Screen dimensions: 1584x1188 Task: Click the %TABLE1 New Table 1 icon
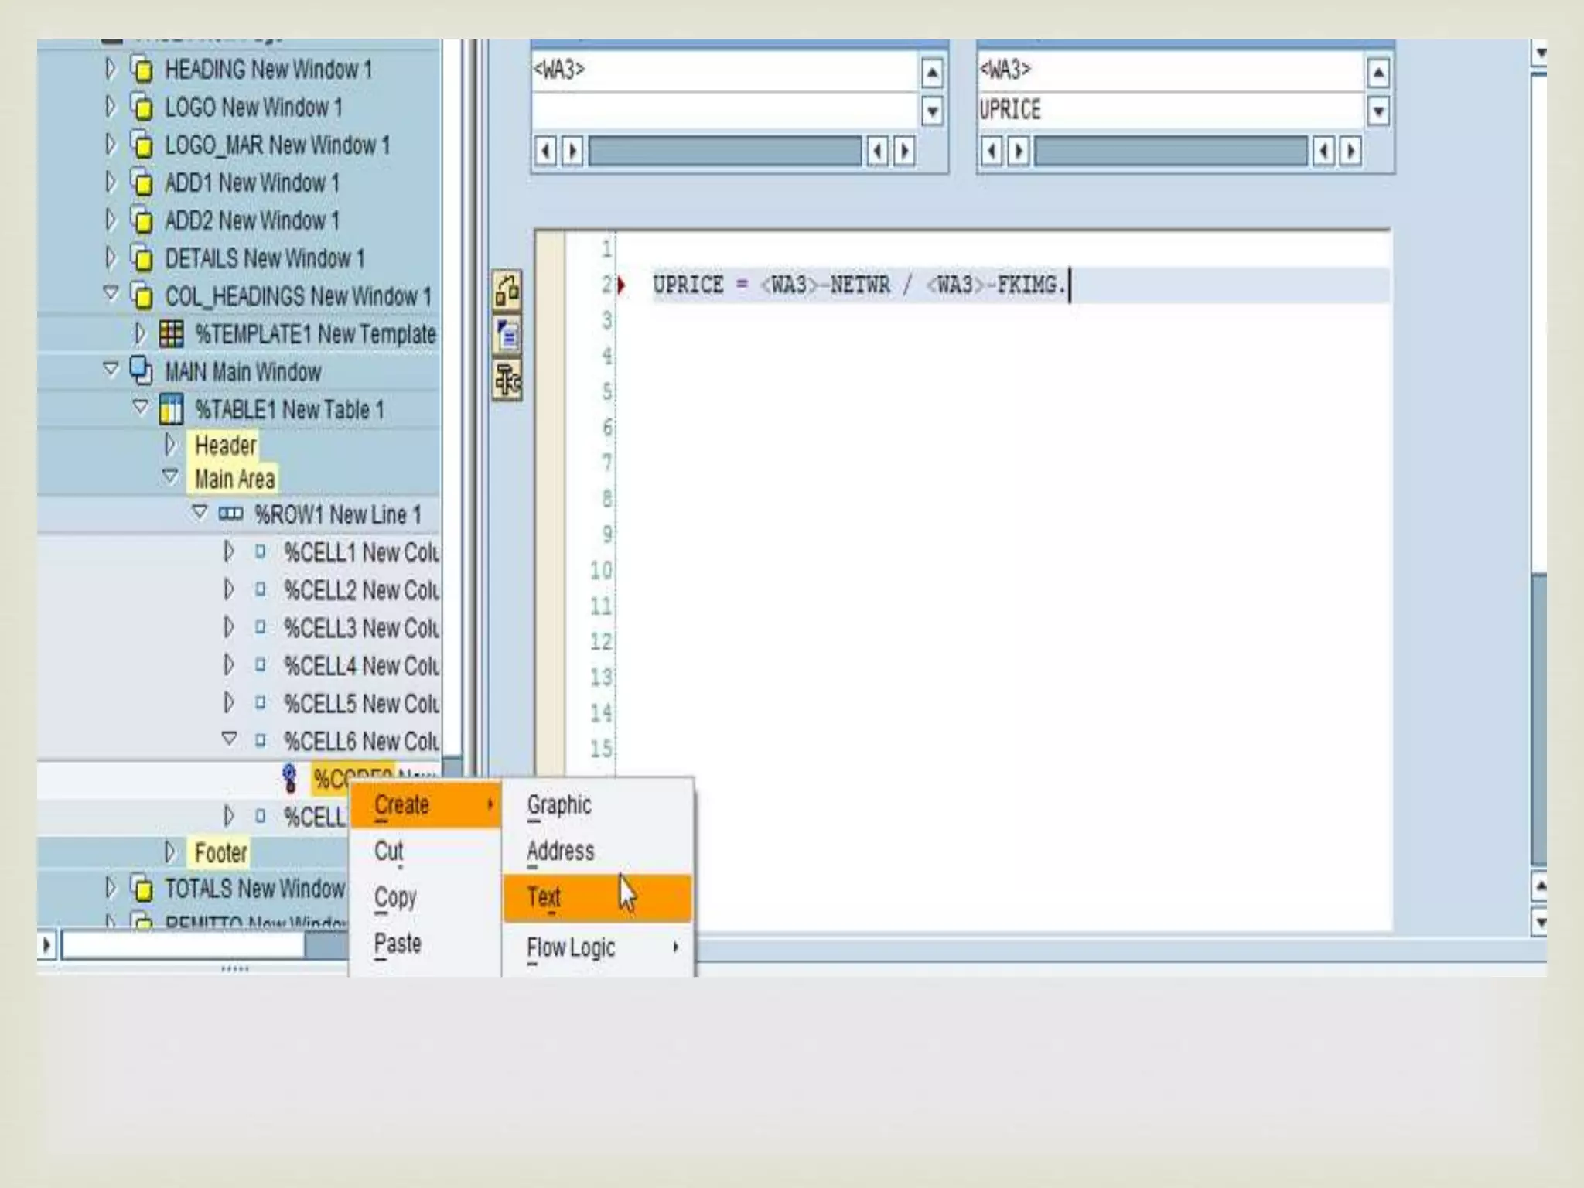click(171, 409)
